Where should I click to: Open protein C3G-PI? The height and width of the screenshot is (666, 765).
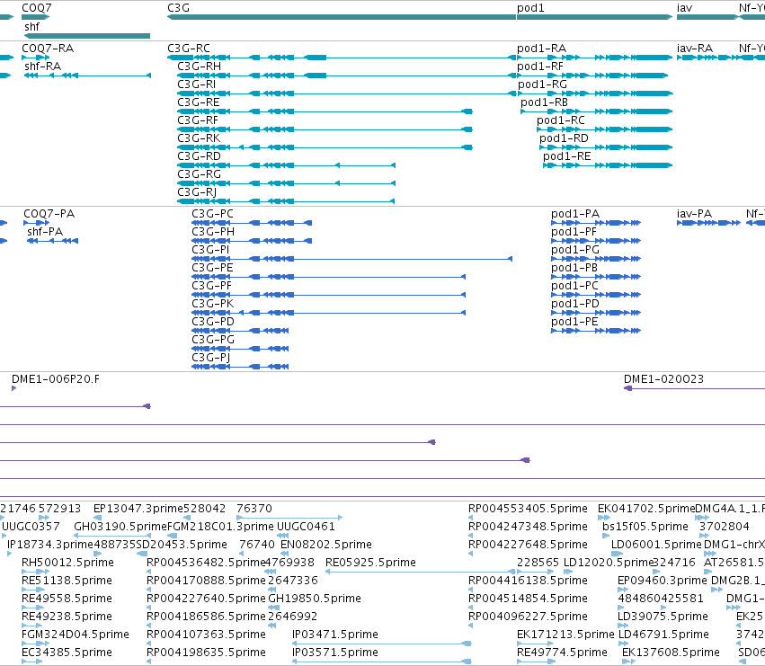coord(210,250)
